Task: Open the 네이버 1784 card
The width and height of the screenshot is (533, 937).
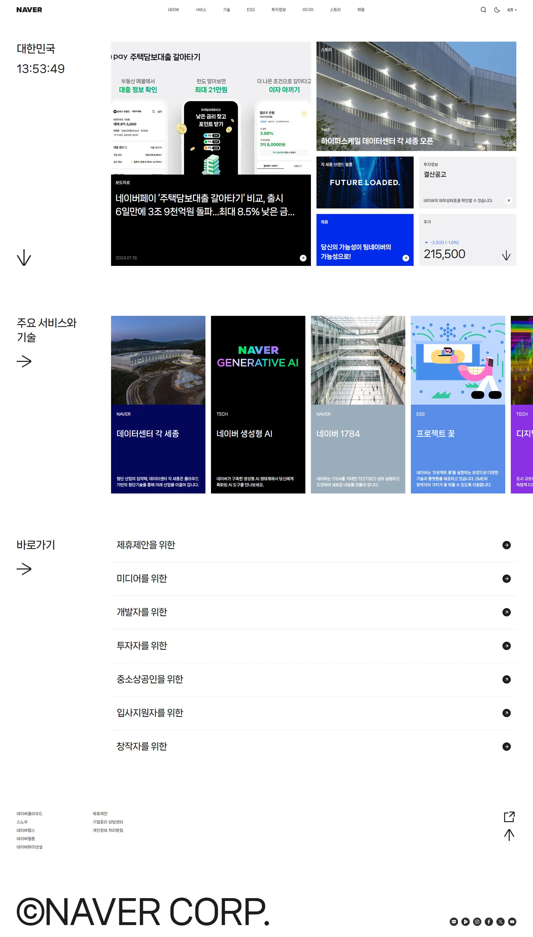Action: pos(358,405)
